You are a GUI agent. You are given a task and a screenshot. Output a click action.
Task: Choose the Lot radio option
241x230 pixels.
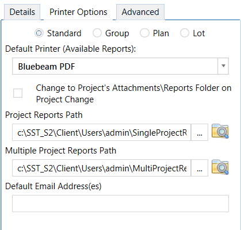coord(185,33)
